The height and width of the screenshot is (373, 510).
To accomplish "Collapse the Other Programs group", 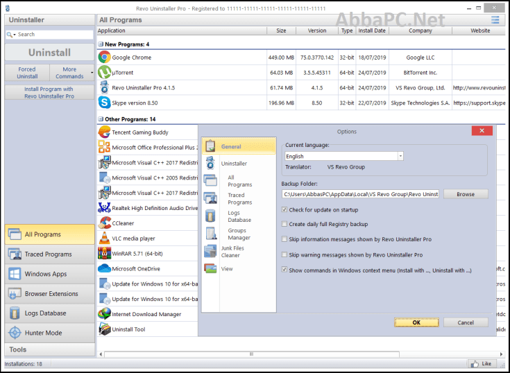I will click(101, 119).
